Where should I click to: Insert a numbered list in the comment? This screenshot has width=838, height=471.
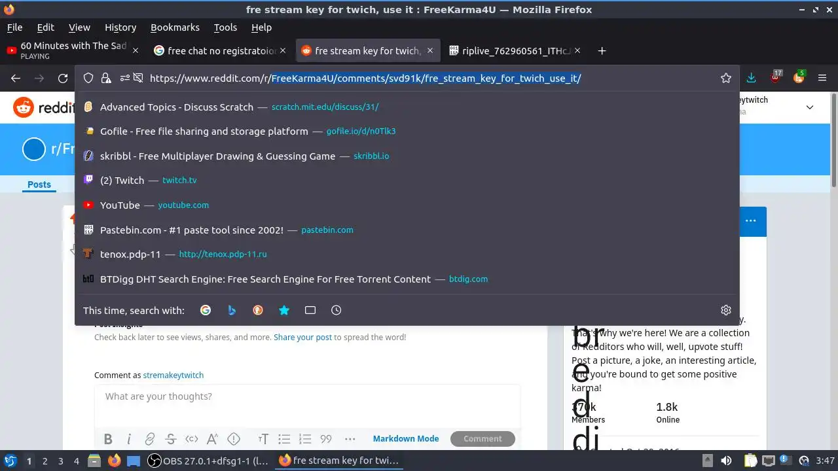305,439
